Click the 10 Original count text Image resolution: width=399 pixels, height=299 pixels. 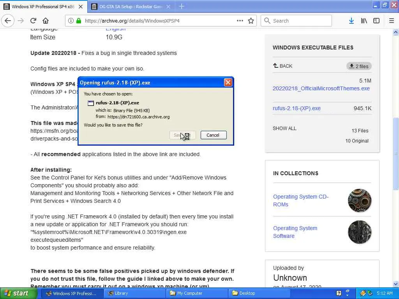(357, 141)
